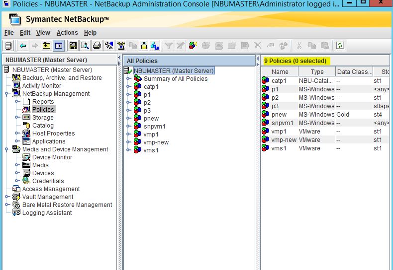Open the Help menu
The height and width of the screenshot is (270, 393).
pos(90,33)
